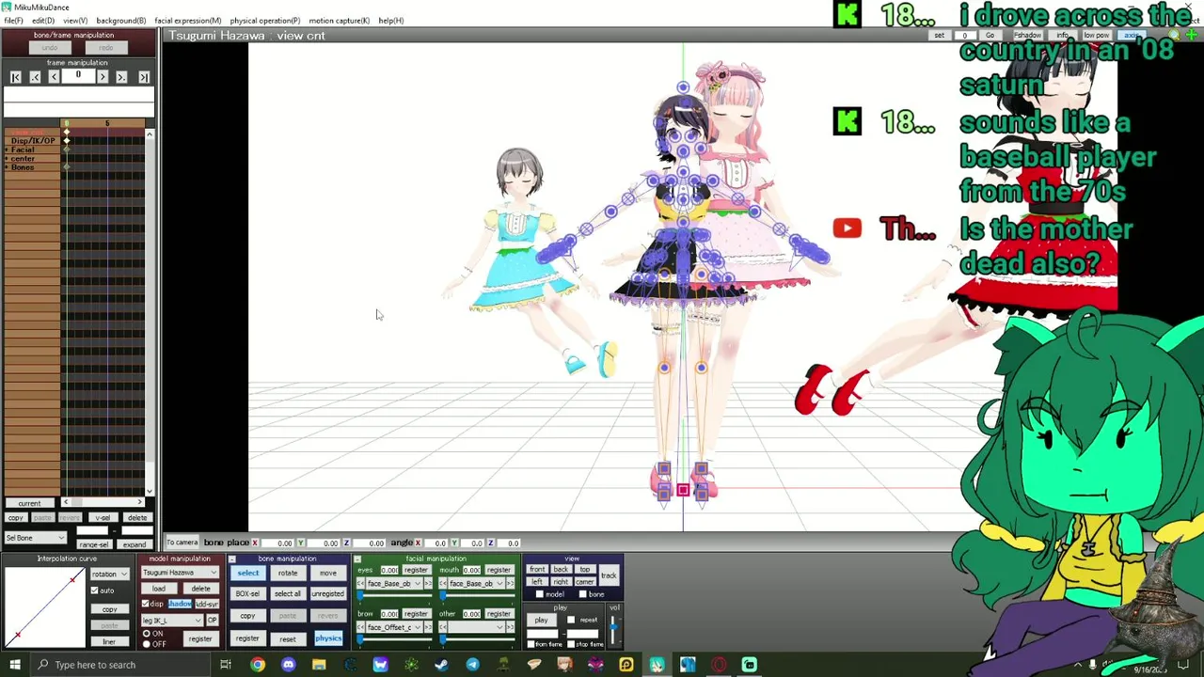1204x677 pixels.
Task: Click timeline scroll-up arrow
Action: 150,135
